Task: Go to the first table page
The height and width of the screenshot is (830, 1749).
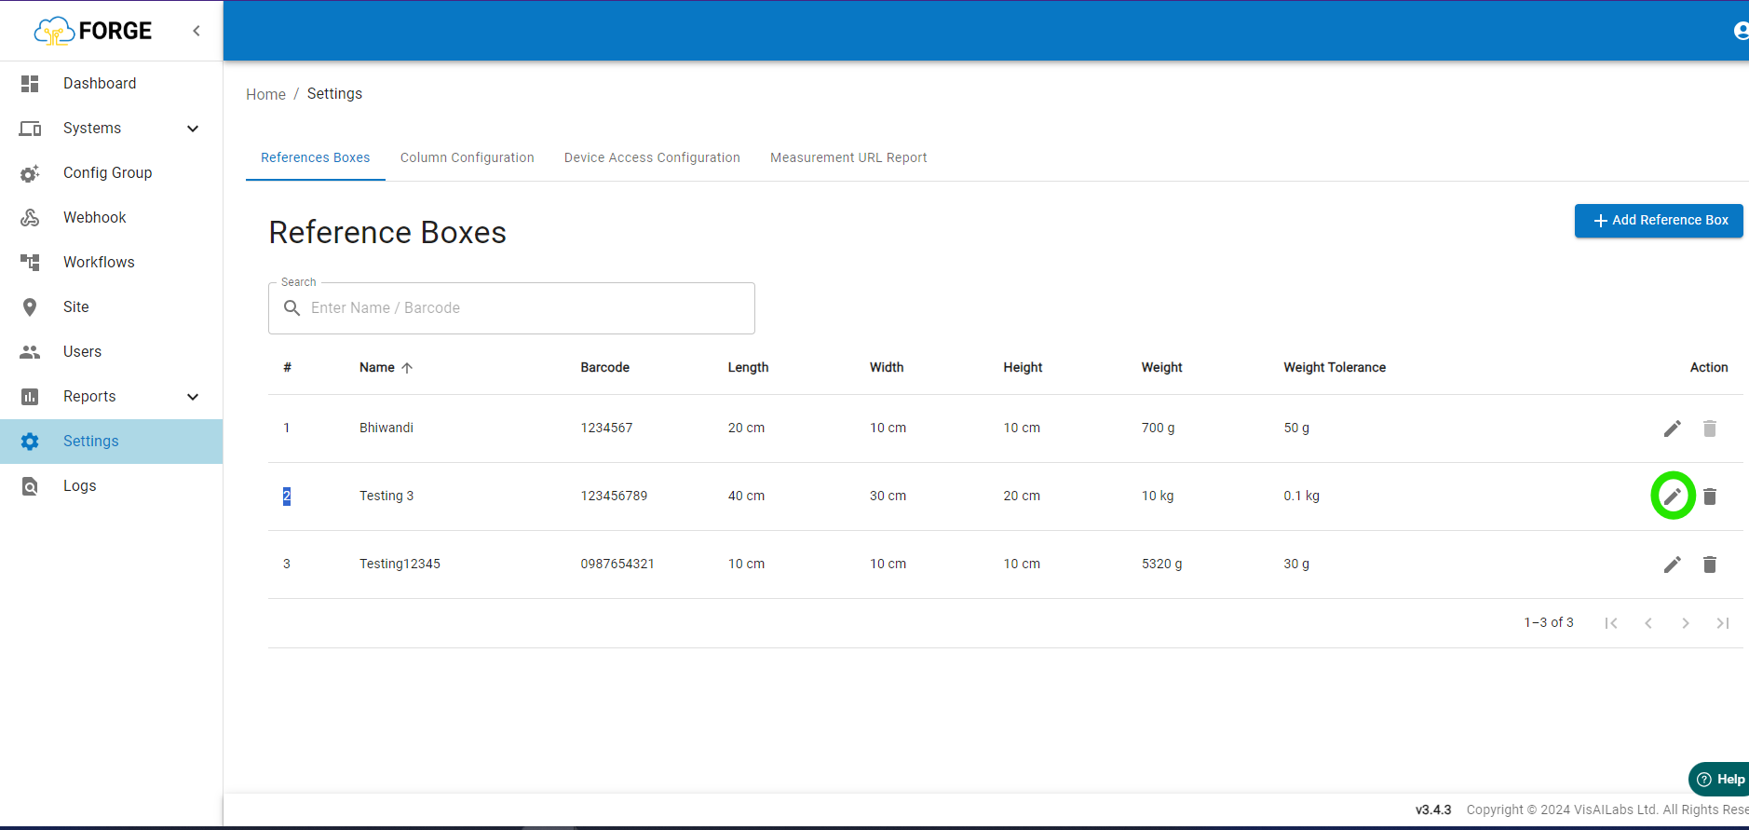Action: point(1611,623)
